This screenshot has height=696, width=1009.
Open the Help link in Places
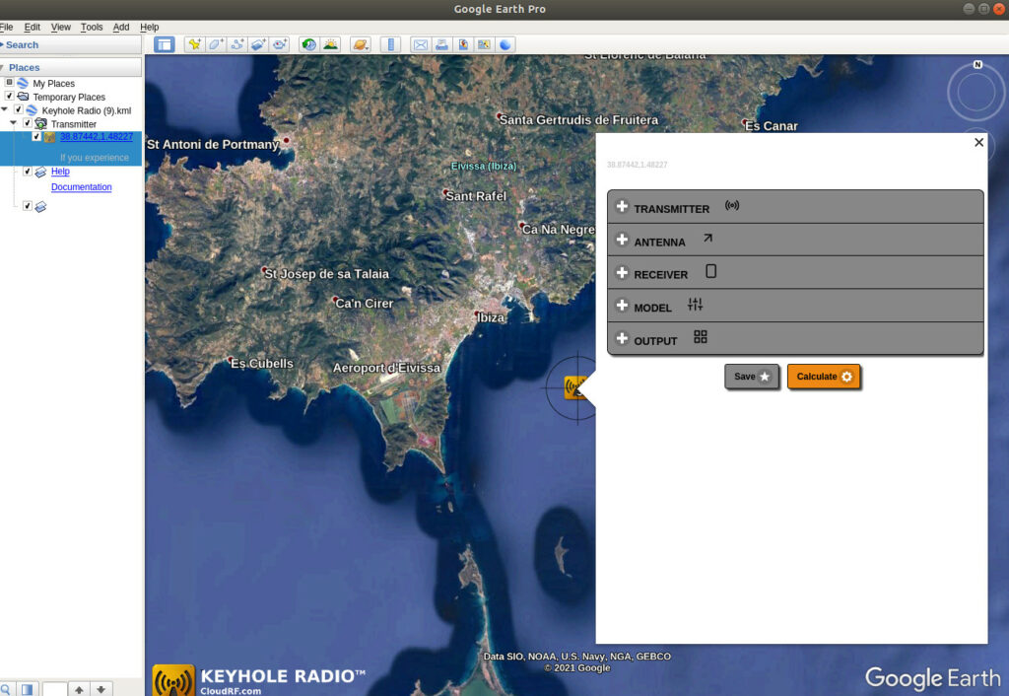tap(60, 172)
